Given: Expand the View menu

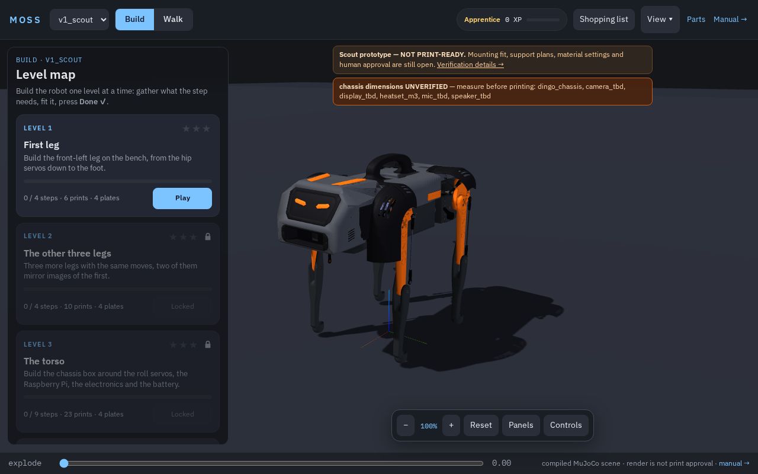Looking at the screenshot, I should point(660,20).
